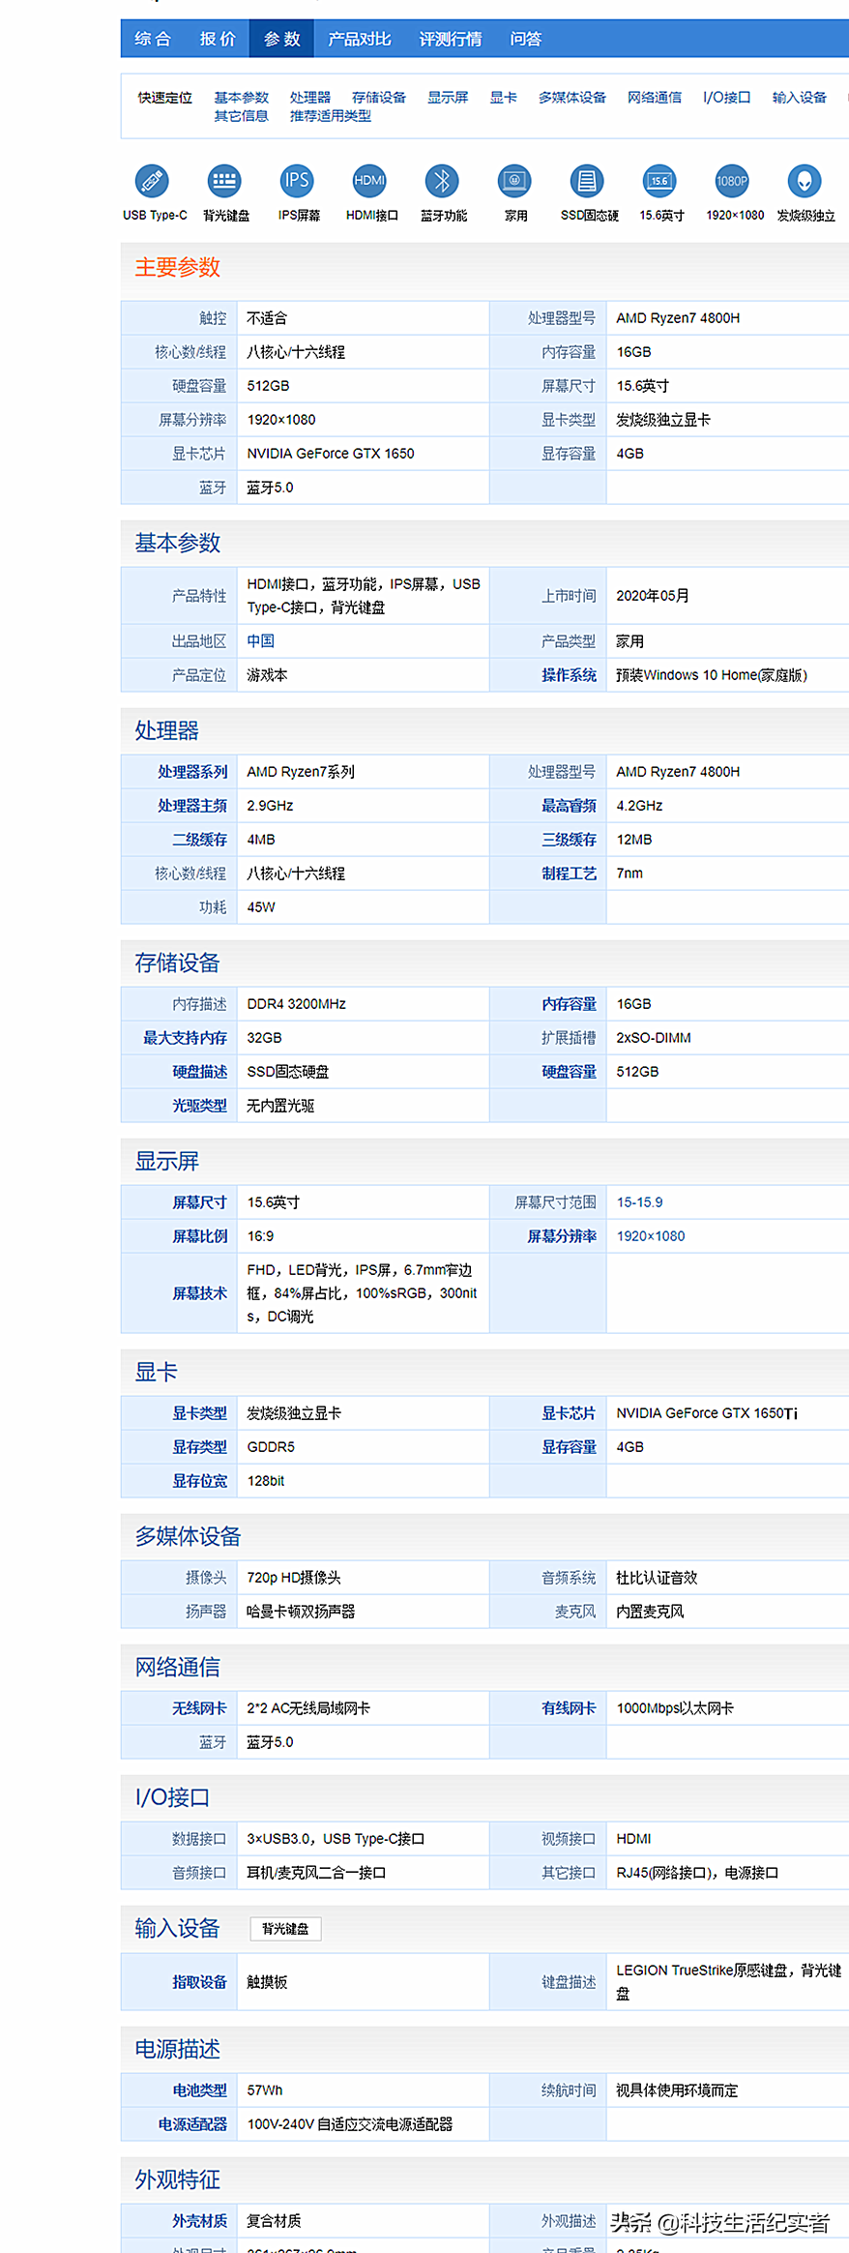
Task: Click the 发烧级独立 graphics icon
Action: (805, 181)
